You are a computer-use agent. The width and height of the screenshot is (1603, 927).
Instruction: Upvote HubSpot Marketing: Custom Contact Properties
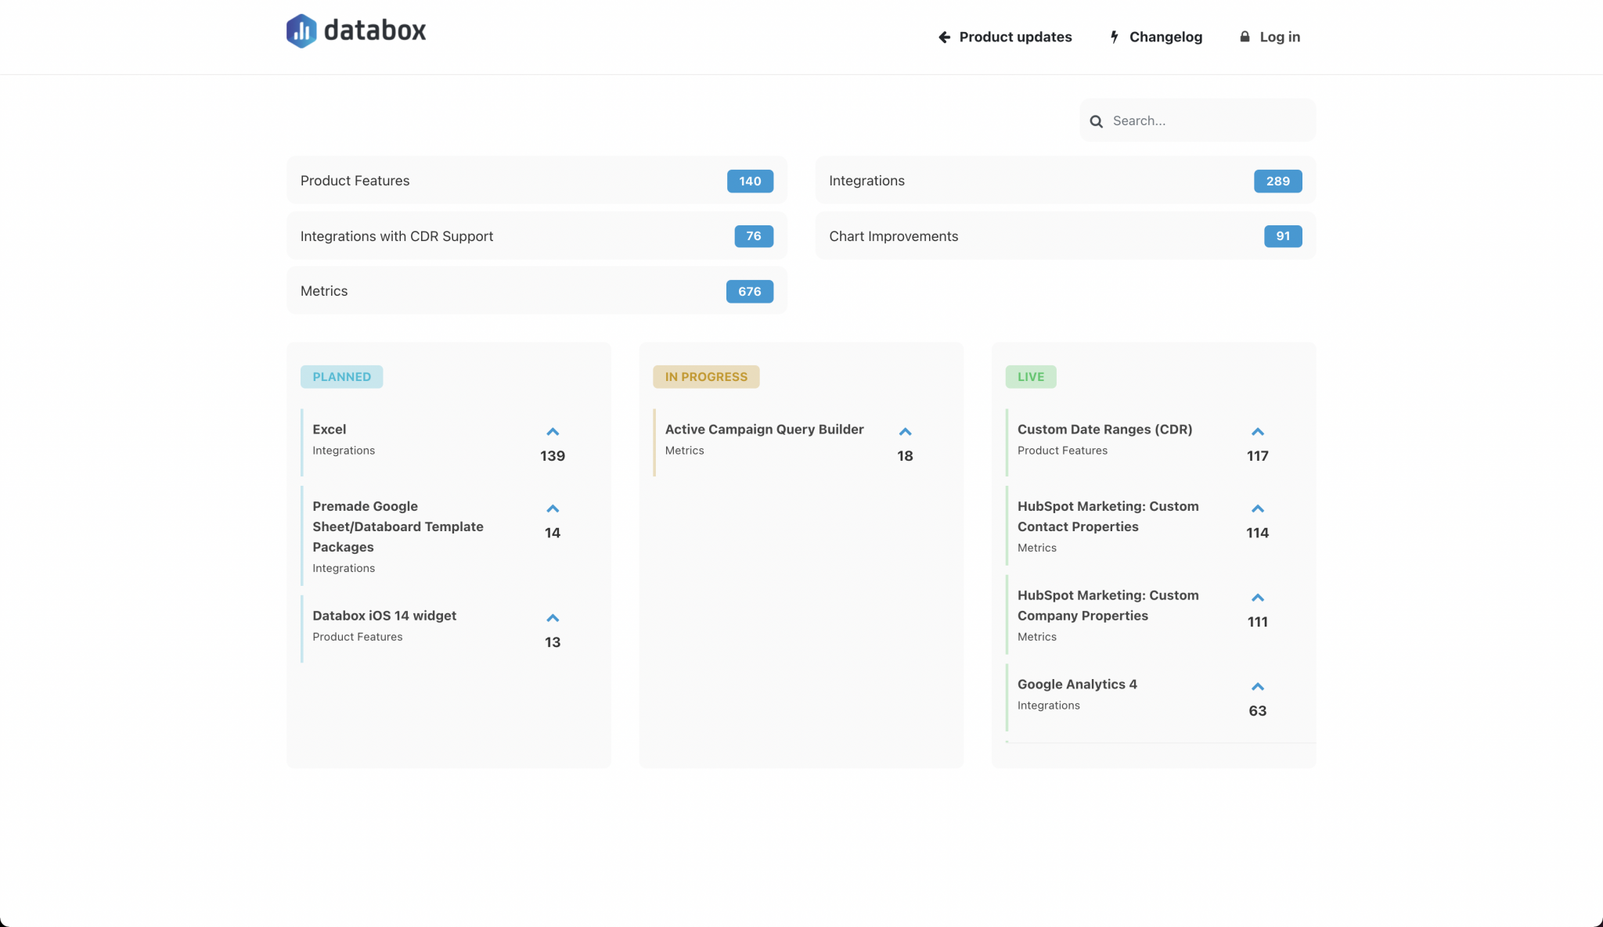(x=1258, y=508)
